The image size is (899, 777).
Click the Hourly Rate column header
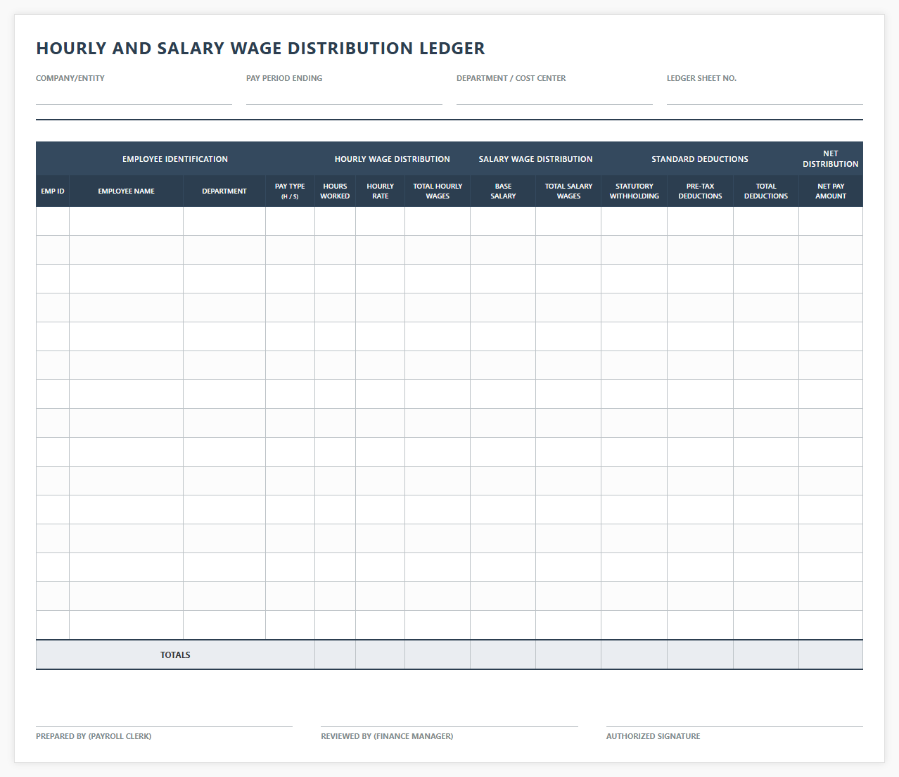click(380, 191)
